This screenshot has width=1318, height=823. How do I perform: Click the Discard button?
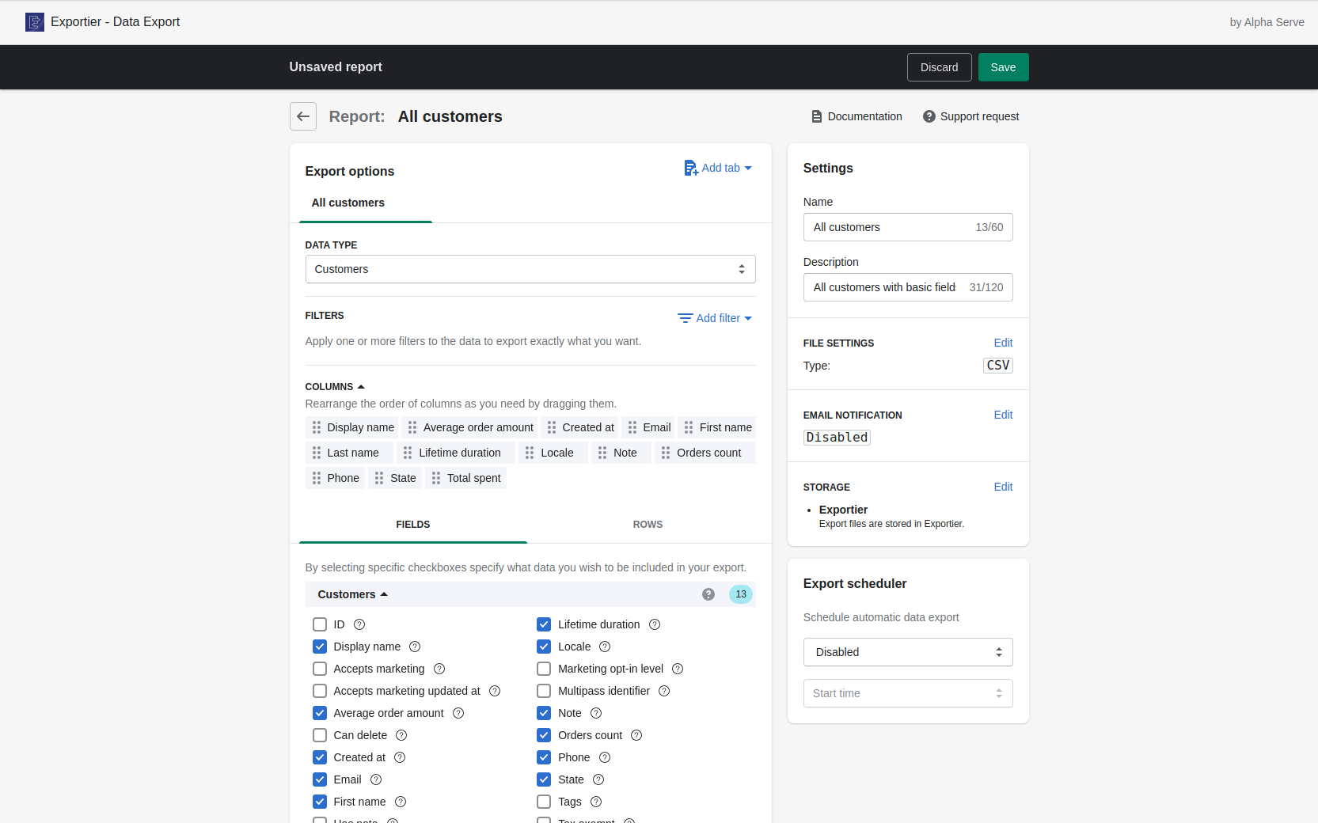tap(939, 67)
